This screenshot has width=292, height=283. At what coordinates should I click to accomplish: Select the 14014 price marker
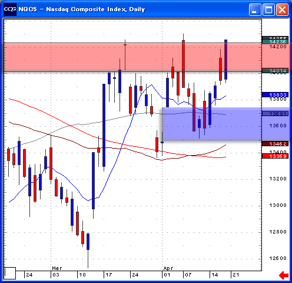coord(275,71)
